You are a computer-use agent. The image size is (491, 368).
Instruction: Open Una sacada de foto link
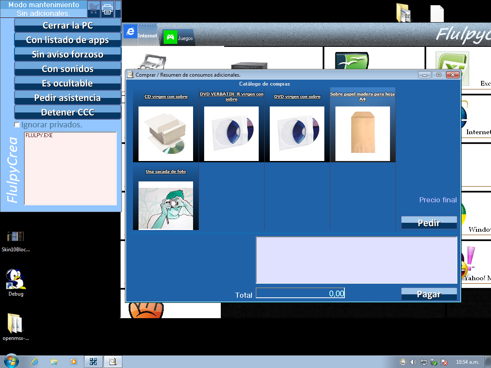point(166,172)
